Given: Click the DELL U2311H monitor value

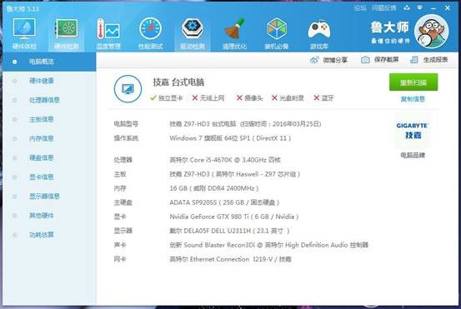Looking at the screenshot, I should (229, 231).
